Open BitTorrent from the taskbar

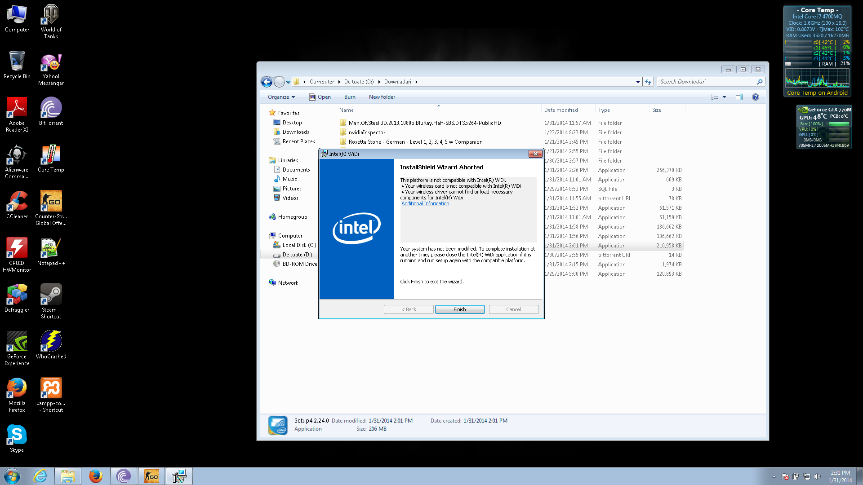click(124, 476)
